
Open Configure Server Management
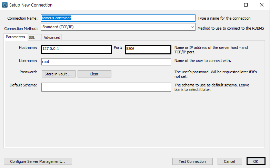38,161
